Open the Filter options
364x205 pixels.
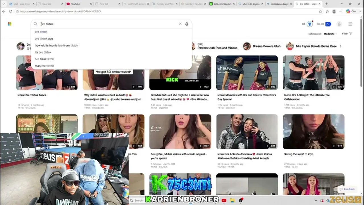[347, 34]
